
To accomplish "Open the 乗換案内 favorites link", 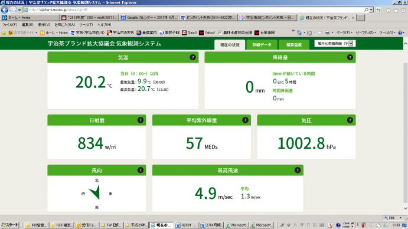I will pos(146,33).
